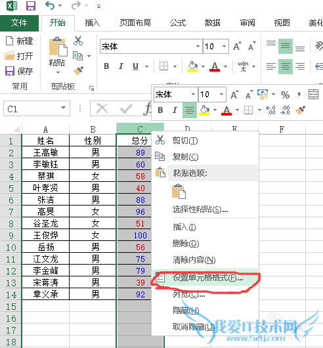Toggle align right in the ribbon

click(x=300, y=66)
